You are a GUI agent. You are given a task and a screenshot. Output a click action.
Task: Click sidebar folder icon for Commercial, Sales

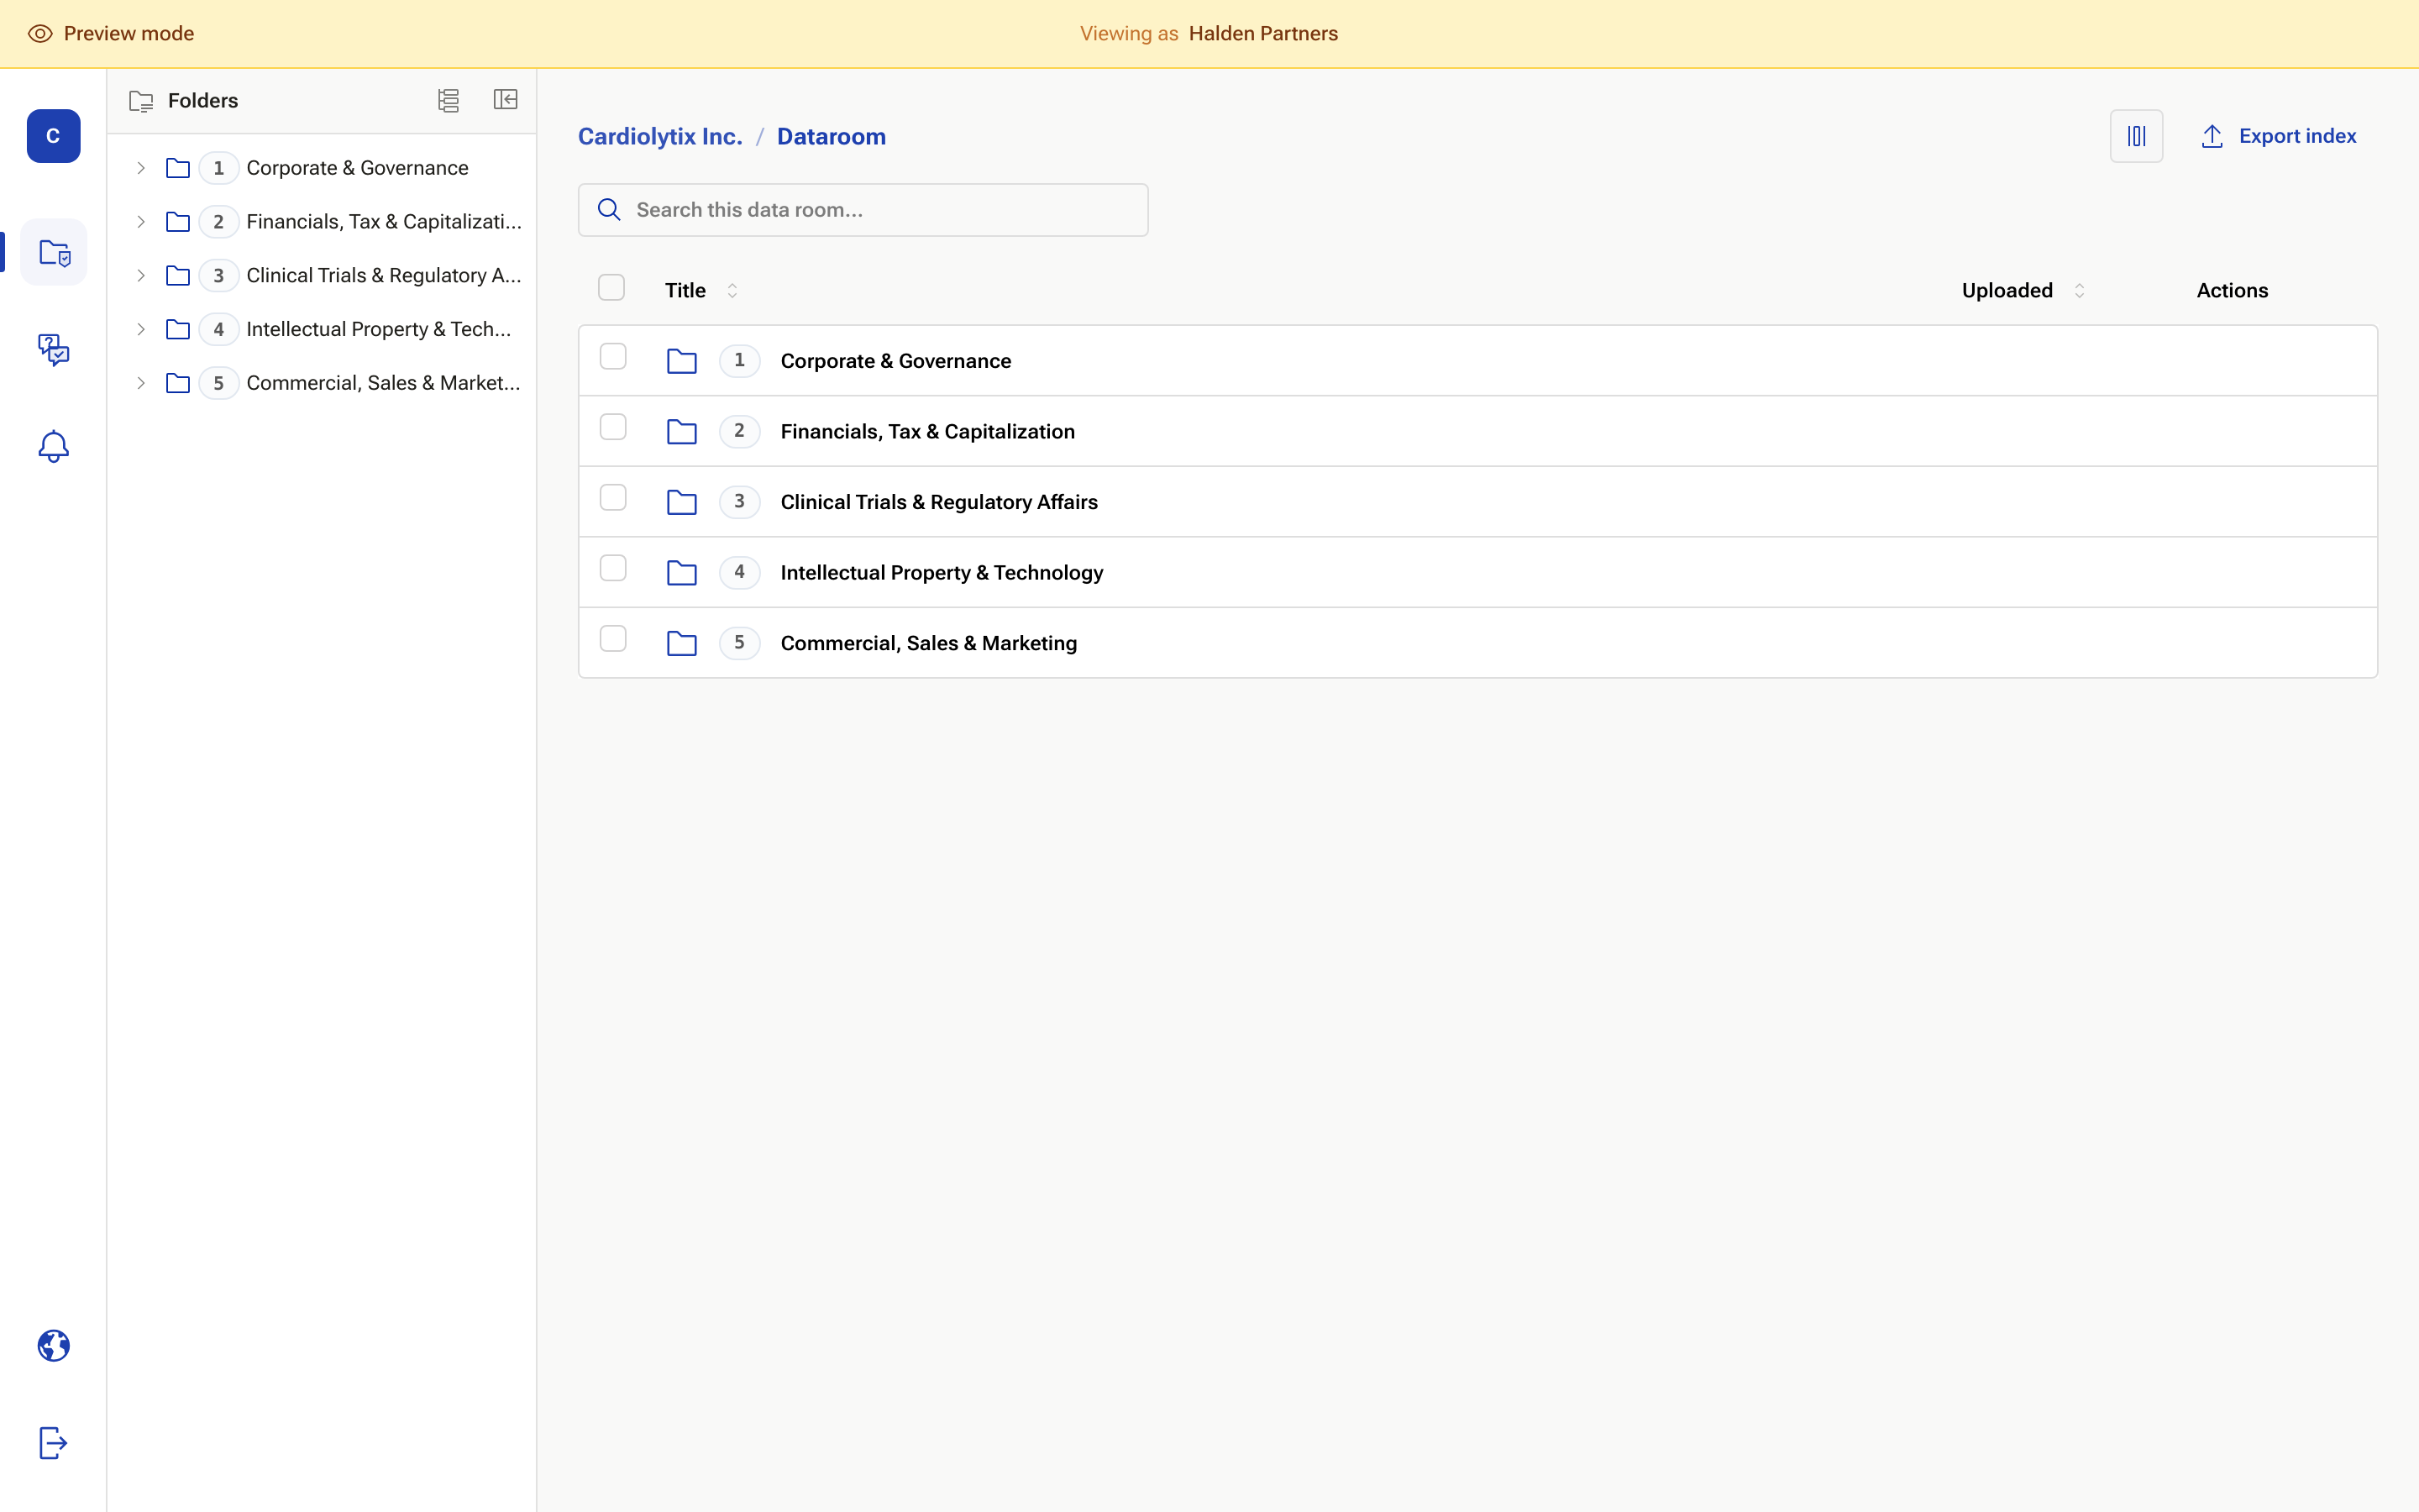click(178, 383)
